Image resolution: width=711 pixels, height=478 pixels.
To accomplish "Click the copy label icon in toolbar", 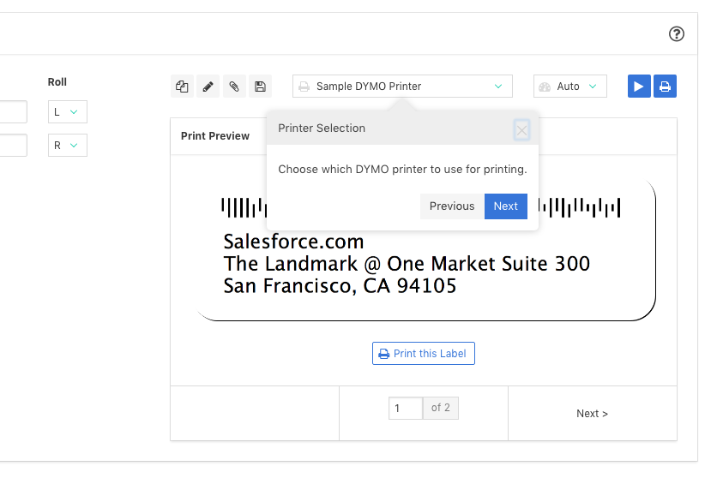I will click(182, 87).
